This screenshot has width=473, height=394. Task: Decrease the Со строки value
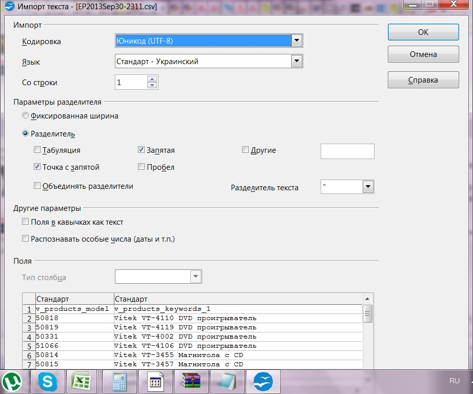(x=152, y=85)
